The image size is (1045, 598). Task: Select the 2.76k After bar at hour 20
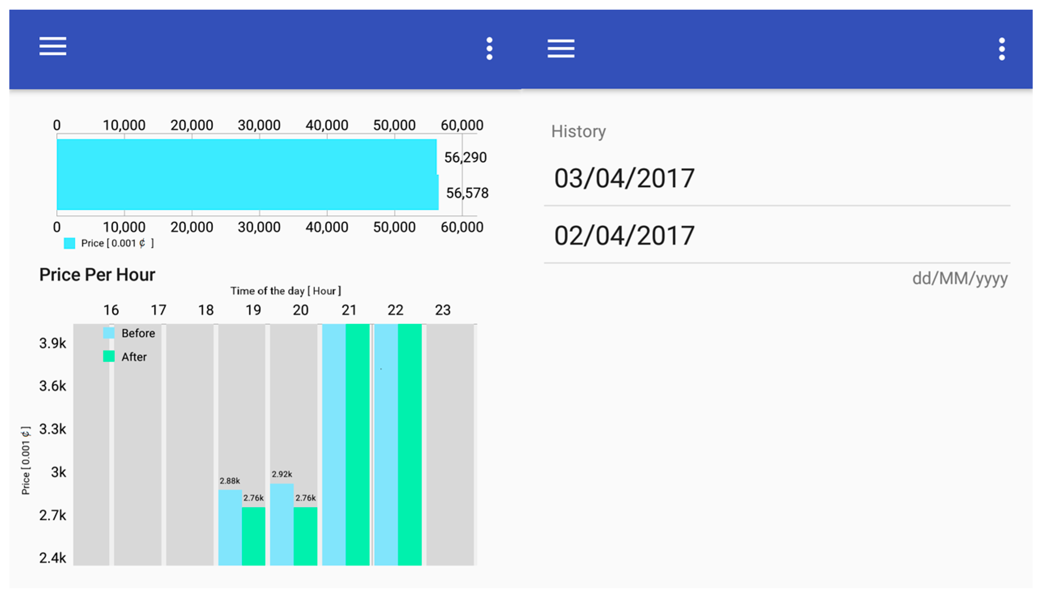(305, 536)
